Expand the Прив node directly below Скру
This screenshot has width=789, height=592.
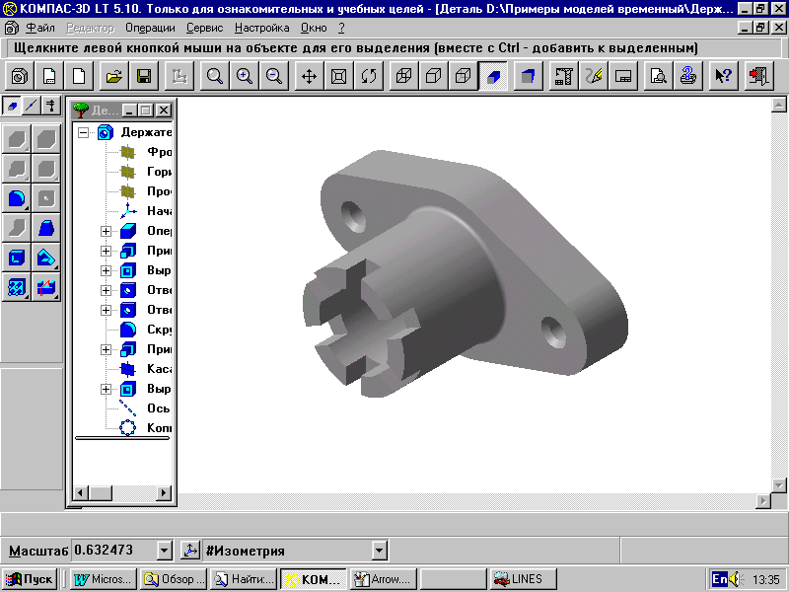(106, 349)
